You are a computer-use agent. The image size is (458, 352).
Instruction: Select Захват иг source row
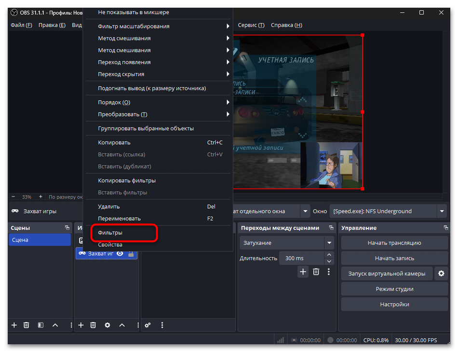pos(107,254)
